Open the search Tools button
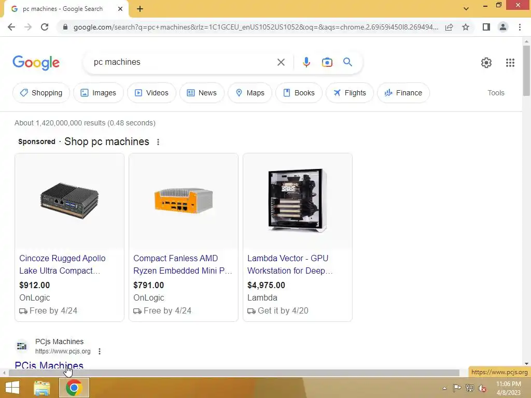 (x=496, y=93)
